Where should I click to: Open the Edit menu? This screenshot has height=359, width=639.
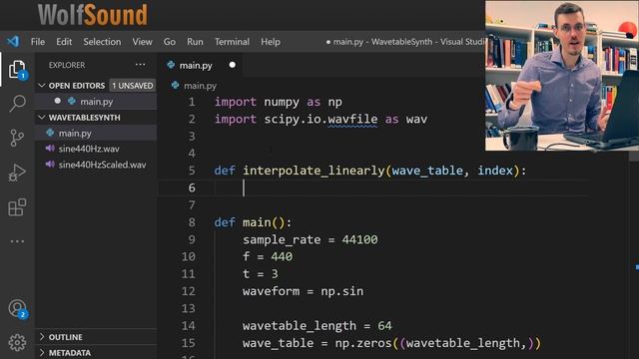tap(64, 42)
